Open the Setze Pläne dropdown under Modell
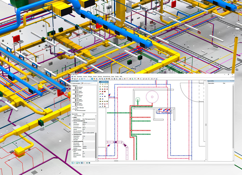This screenshot has height=175, width=242. (94, 119)
